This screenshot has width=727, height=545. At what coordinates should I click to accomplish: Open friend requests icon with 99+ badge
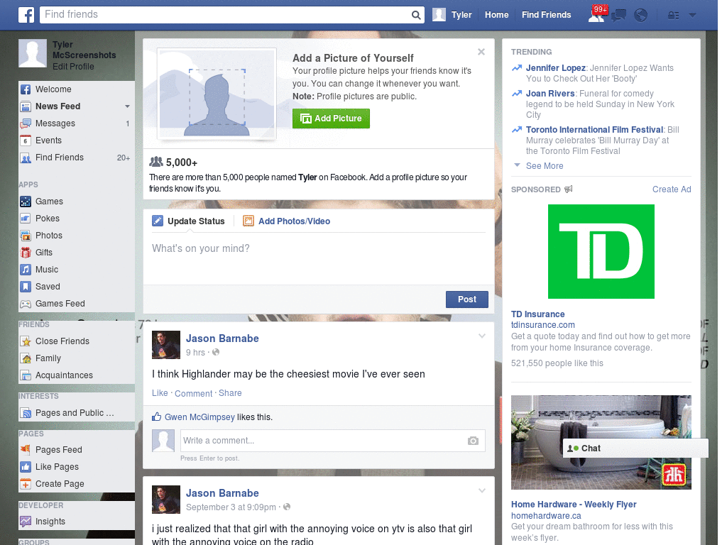click(x=598, y=14)
